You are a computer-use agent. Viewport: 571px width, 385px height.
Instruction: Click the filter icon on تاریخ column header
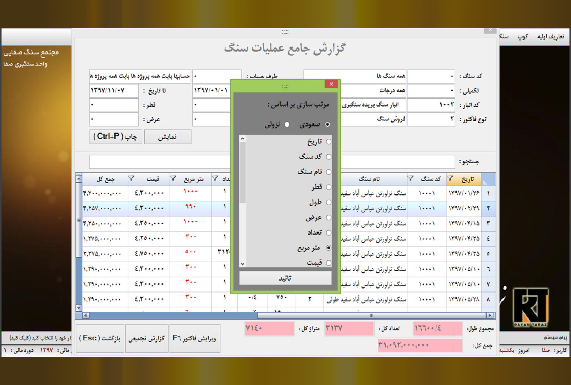coord(450,179)
